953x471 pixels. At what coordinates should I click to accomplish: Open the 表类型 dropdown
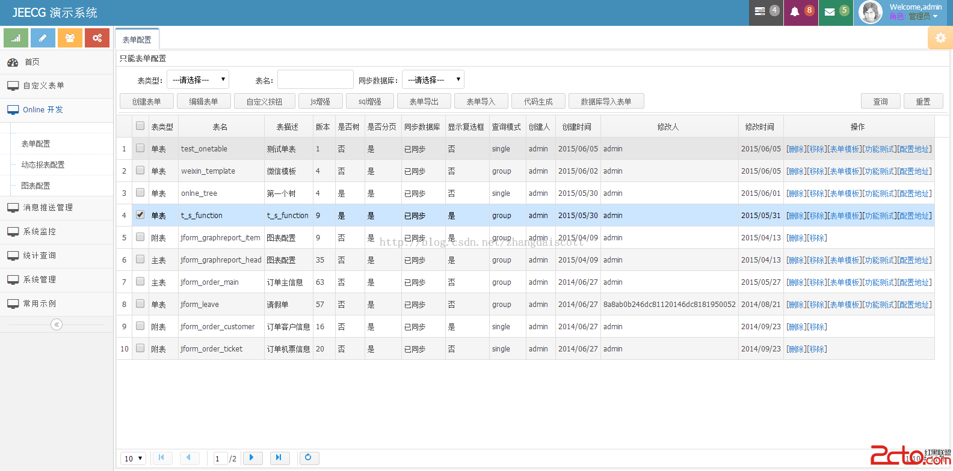[197, 79]
